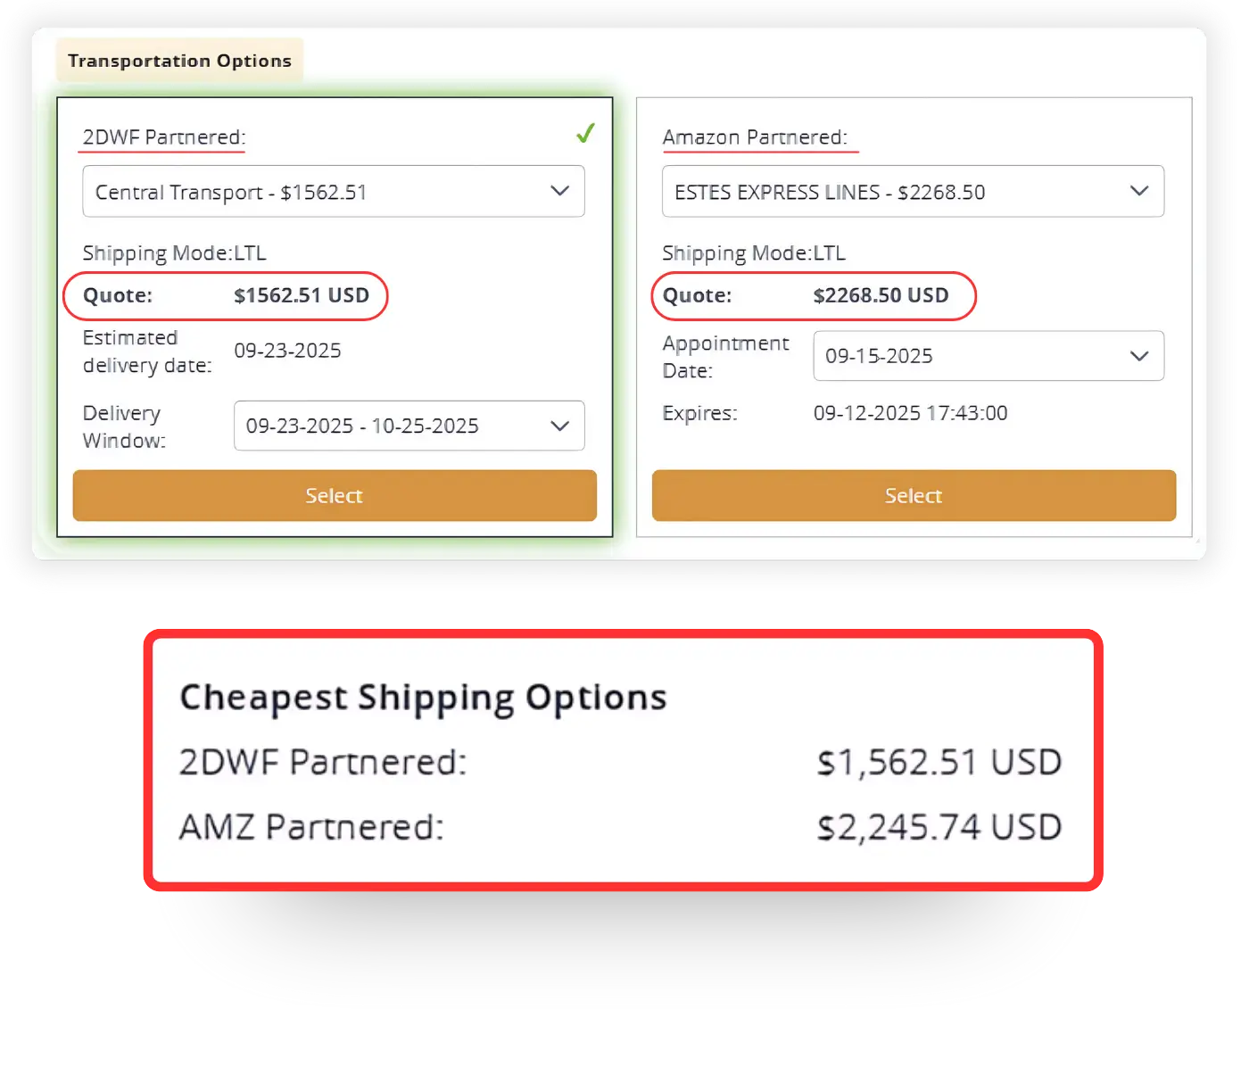Viewport: 1249px width, 1067px height.
Task: Click the chevron arrow beside ESTES EXPRESS LINES
Action: [x=1138, y=191]
